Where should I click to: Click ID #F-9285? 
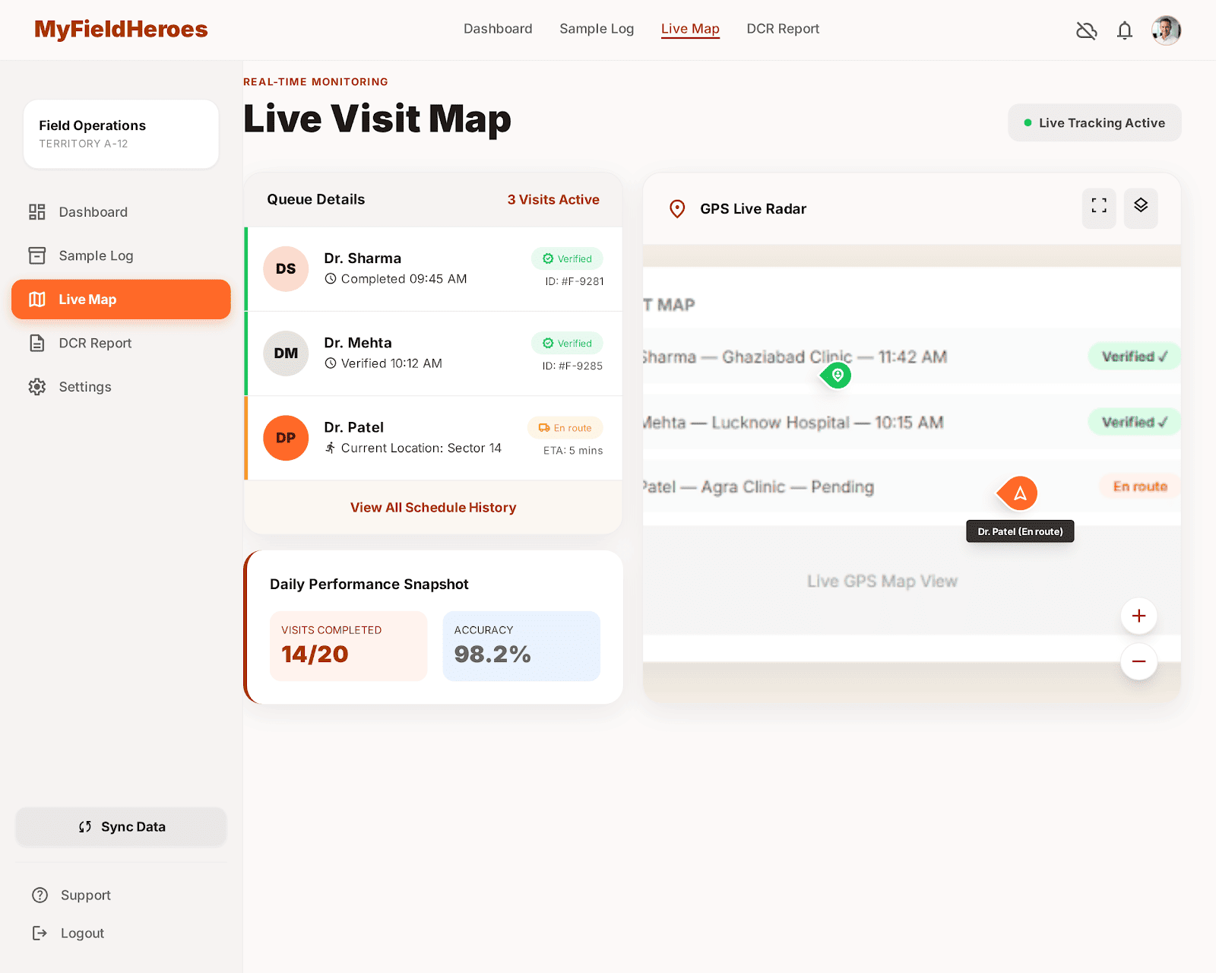tap(572, 366)
